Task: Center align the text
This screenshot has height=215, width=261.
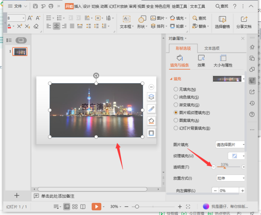Action: tap(57, 26)
